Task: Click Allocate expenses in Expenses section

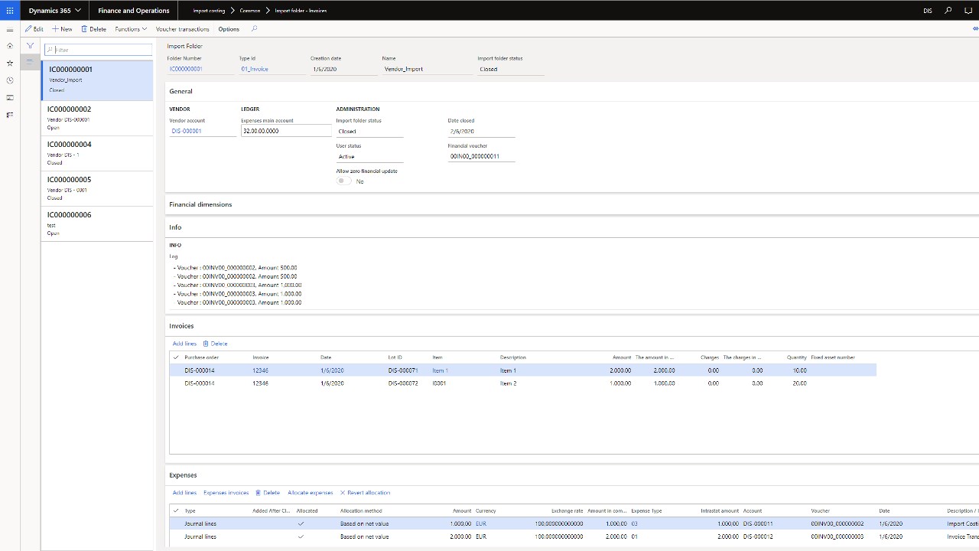Action: coord(310,493)
